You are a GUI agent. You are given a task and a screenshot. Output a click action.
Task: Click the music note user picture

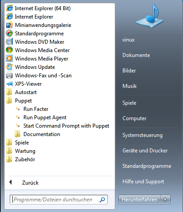[149, 15]
